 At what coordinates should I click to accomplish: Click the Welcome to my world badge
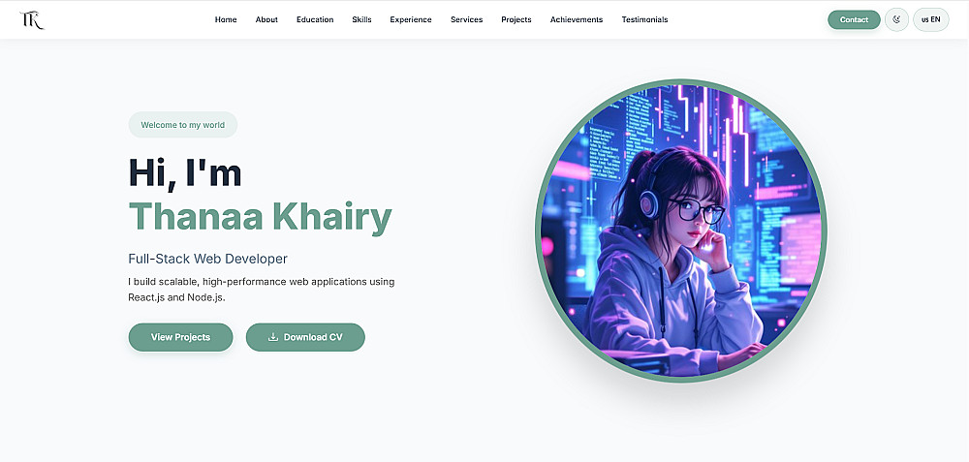tap(183, 125)
